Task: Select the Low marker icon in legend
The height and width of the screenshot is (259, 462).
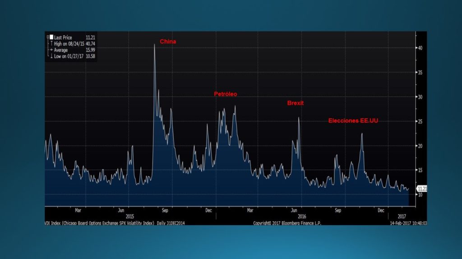Action: coord(51,56)
